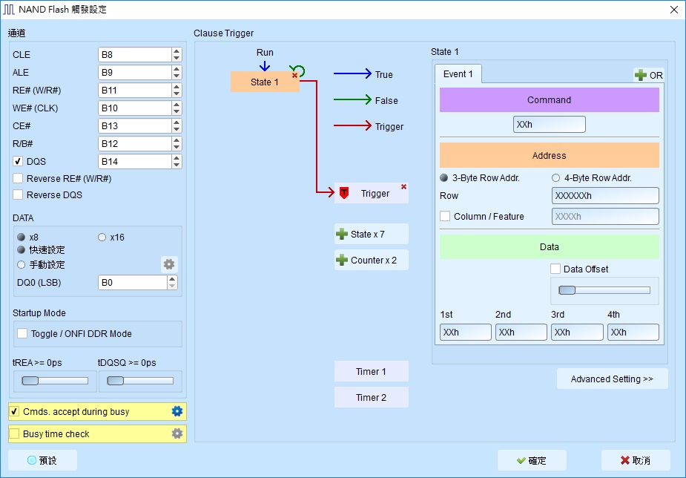Confirm with the 確定 button

coord(532,460)
